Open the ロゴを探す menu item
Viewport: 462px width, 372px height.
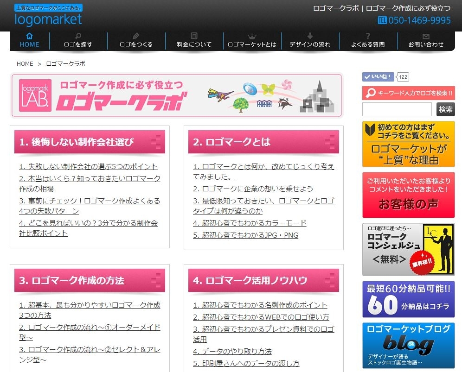point(78,41)
